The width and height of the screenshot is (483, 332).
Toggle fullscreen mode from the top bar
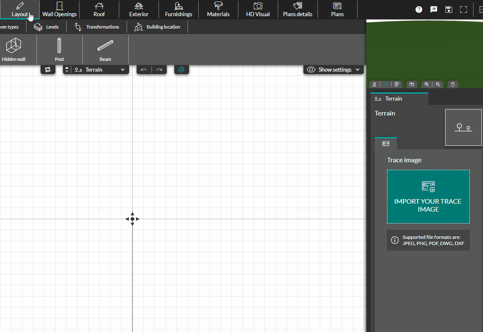pyautogui.click(x=463, y=9)
